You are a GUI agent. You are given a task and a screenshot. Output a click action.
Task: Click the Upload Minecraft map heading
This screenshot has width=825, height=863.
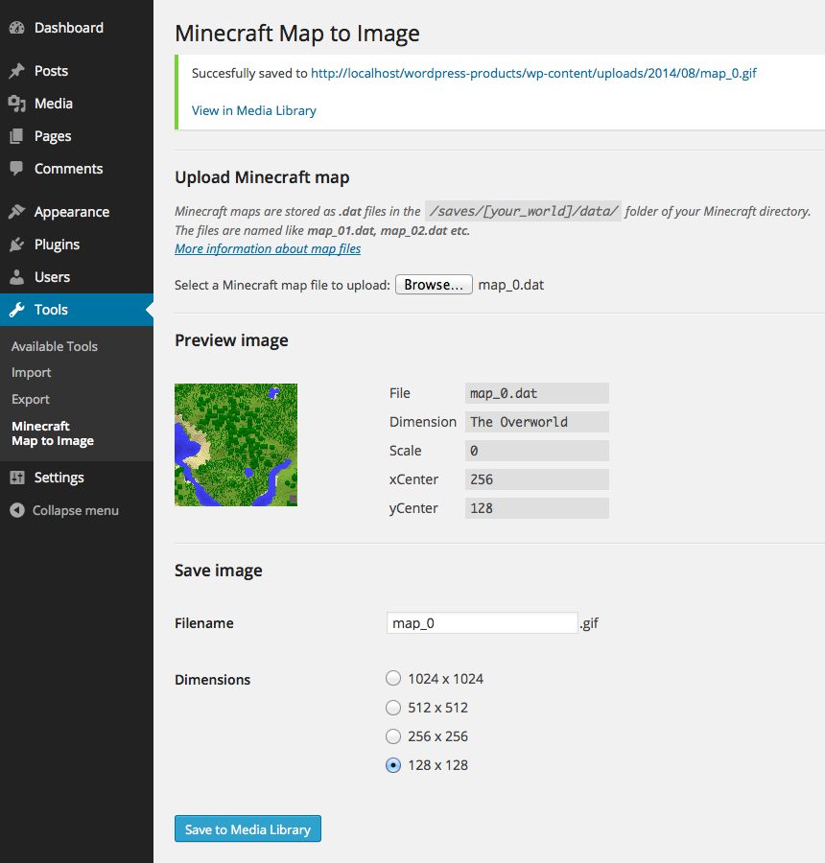[x=262, y=177]
